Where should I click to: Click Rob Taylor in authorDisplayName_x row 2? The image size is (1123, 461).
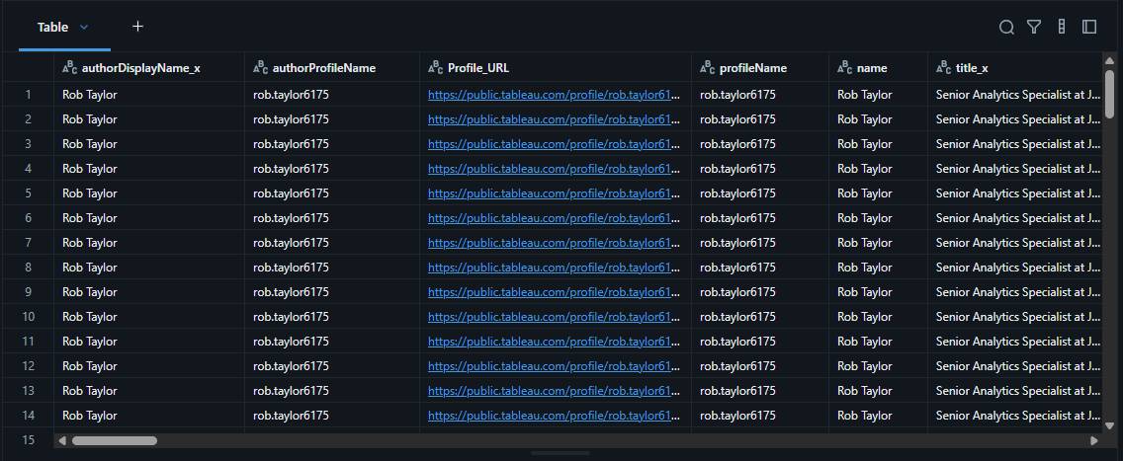pyautogui.click(x=90, y=119)
